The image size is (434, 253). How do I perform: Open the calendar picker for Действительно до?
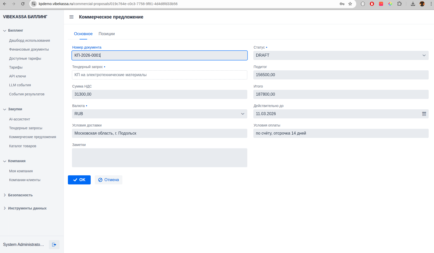[424, 114]
